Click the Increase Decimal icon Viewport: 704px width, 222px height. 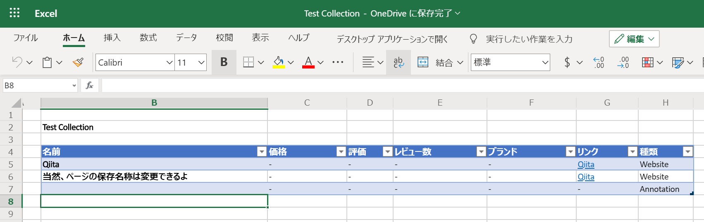tap(598, 62)
